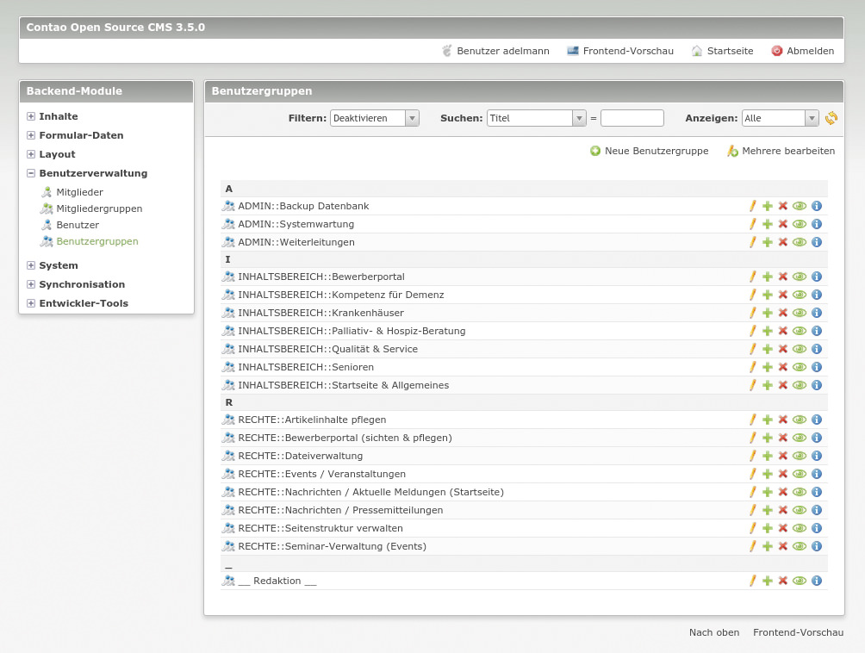Show info for the __ Redaktion __ group
865x653 pixels.
coord(817,580)
